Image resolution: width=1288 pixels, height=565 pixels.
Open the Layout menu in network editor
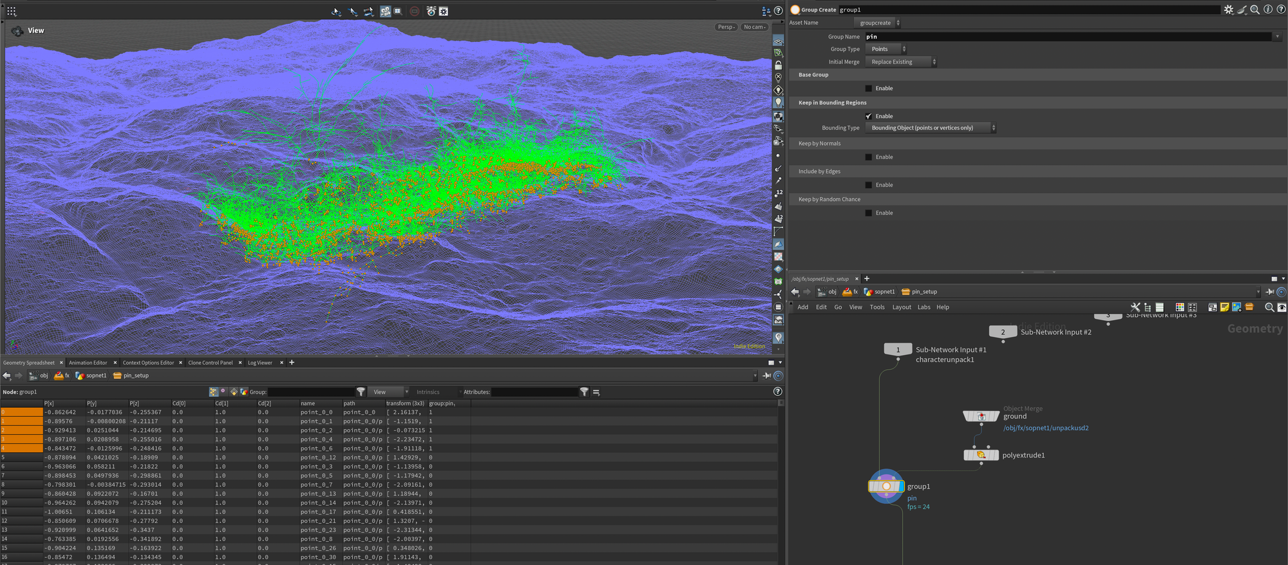pos(901,307)
